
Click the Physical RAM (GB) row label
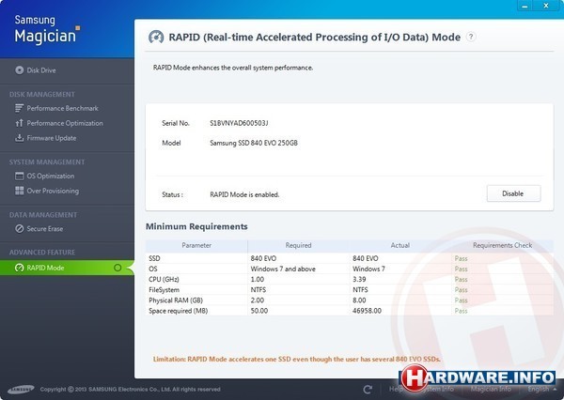tap(176, 300)
